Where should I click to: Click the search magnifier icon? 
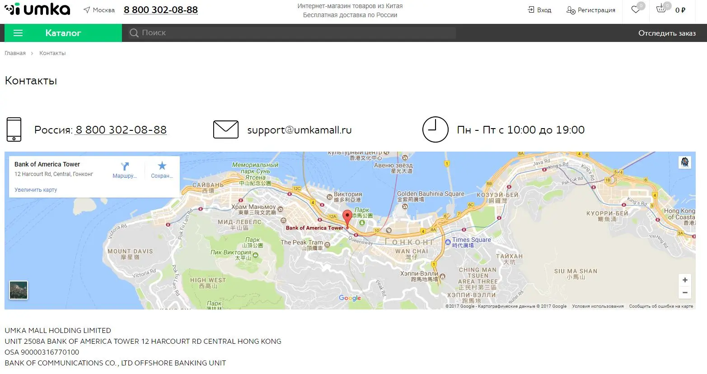(134, 33)
